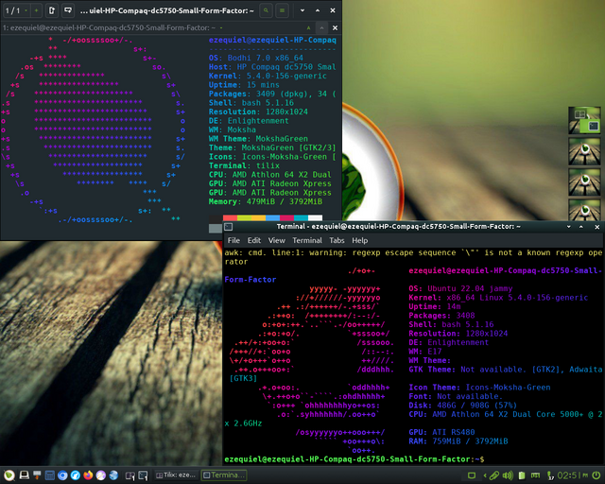Click the red color block in Tilix neofetch
605x484 pixels.
coord(230,218)
